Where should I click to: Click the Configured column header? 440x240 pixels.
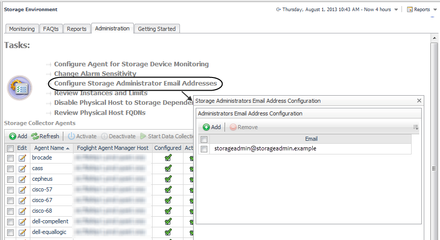pyautogui.click(x=167, y=148)
